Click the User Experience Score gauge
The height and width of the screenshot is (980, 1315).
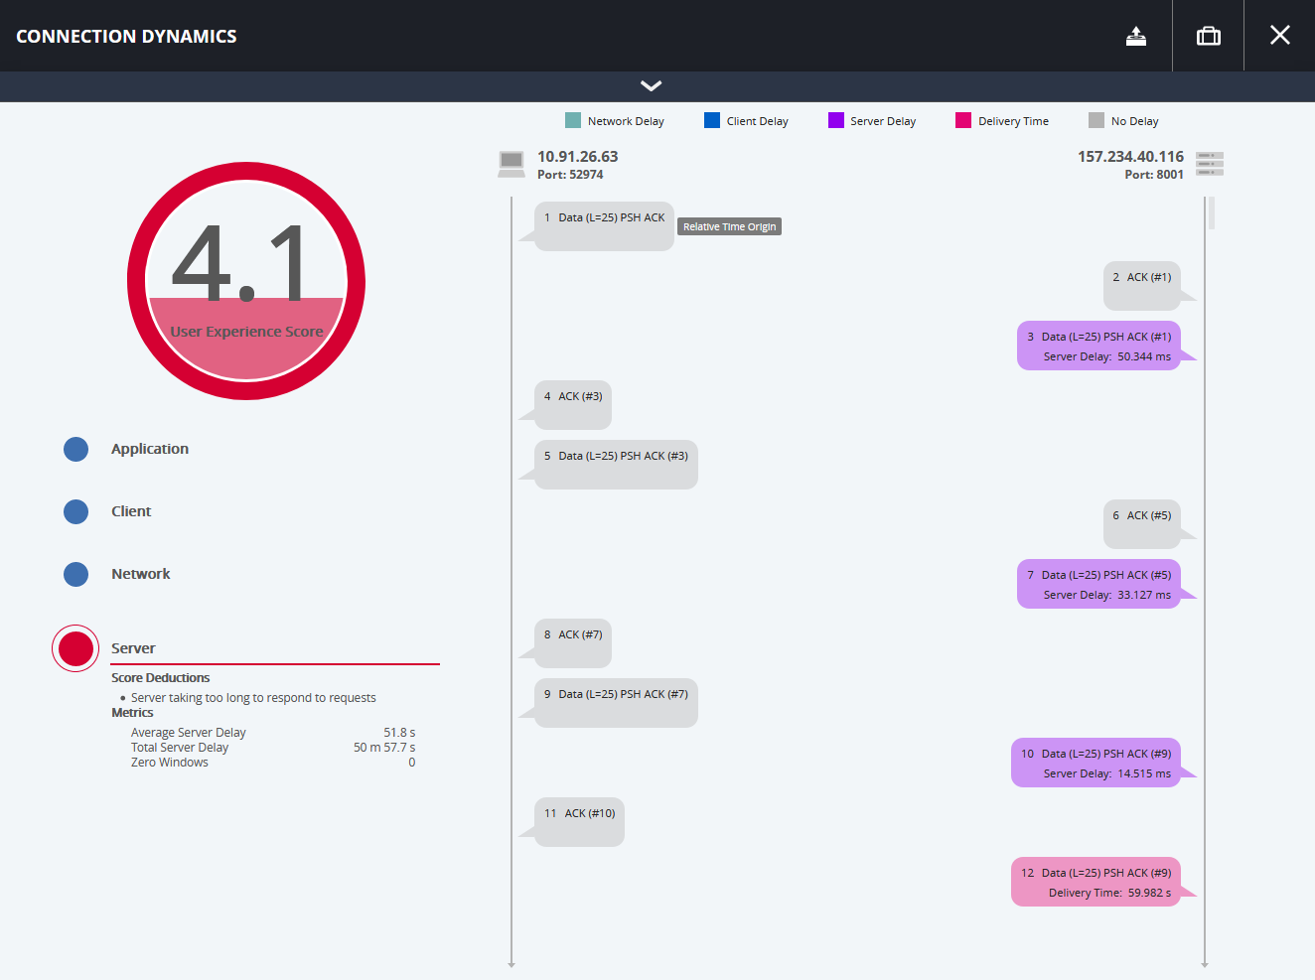coord(246,281)
